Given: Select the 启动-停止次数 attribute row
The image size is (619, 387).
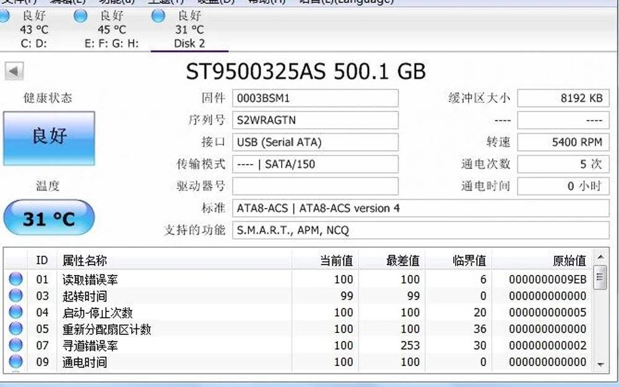Looking at the screenshot, I should [x=298, y=312].
